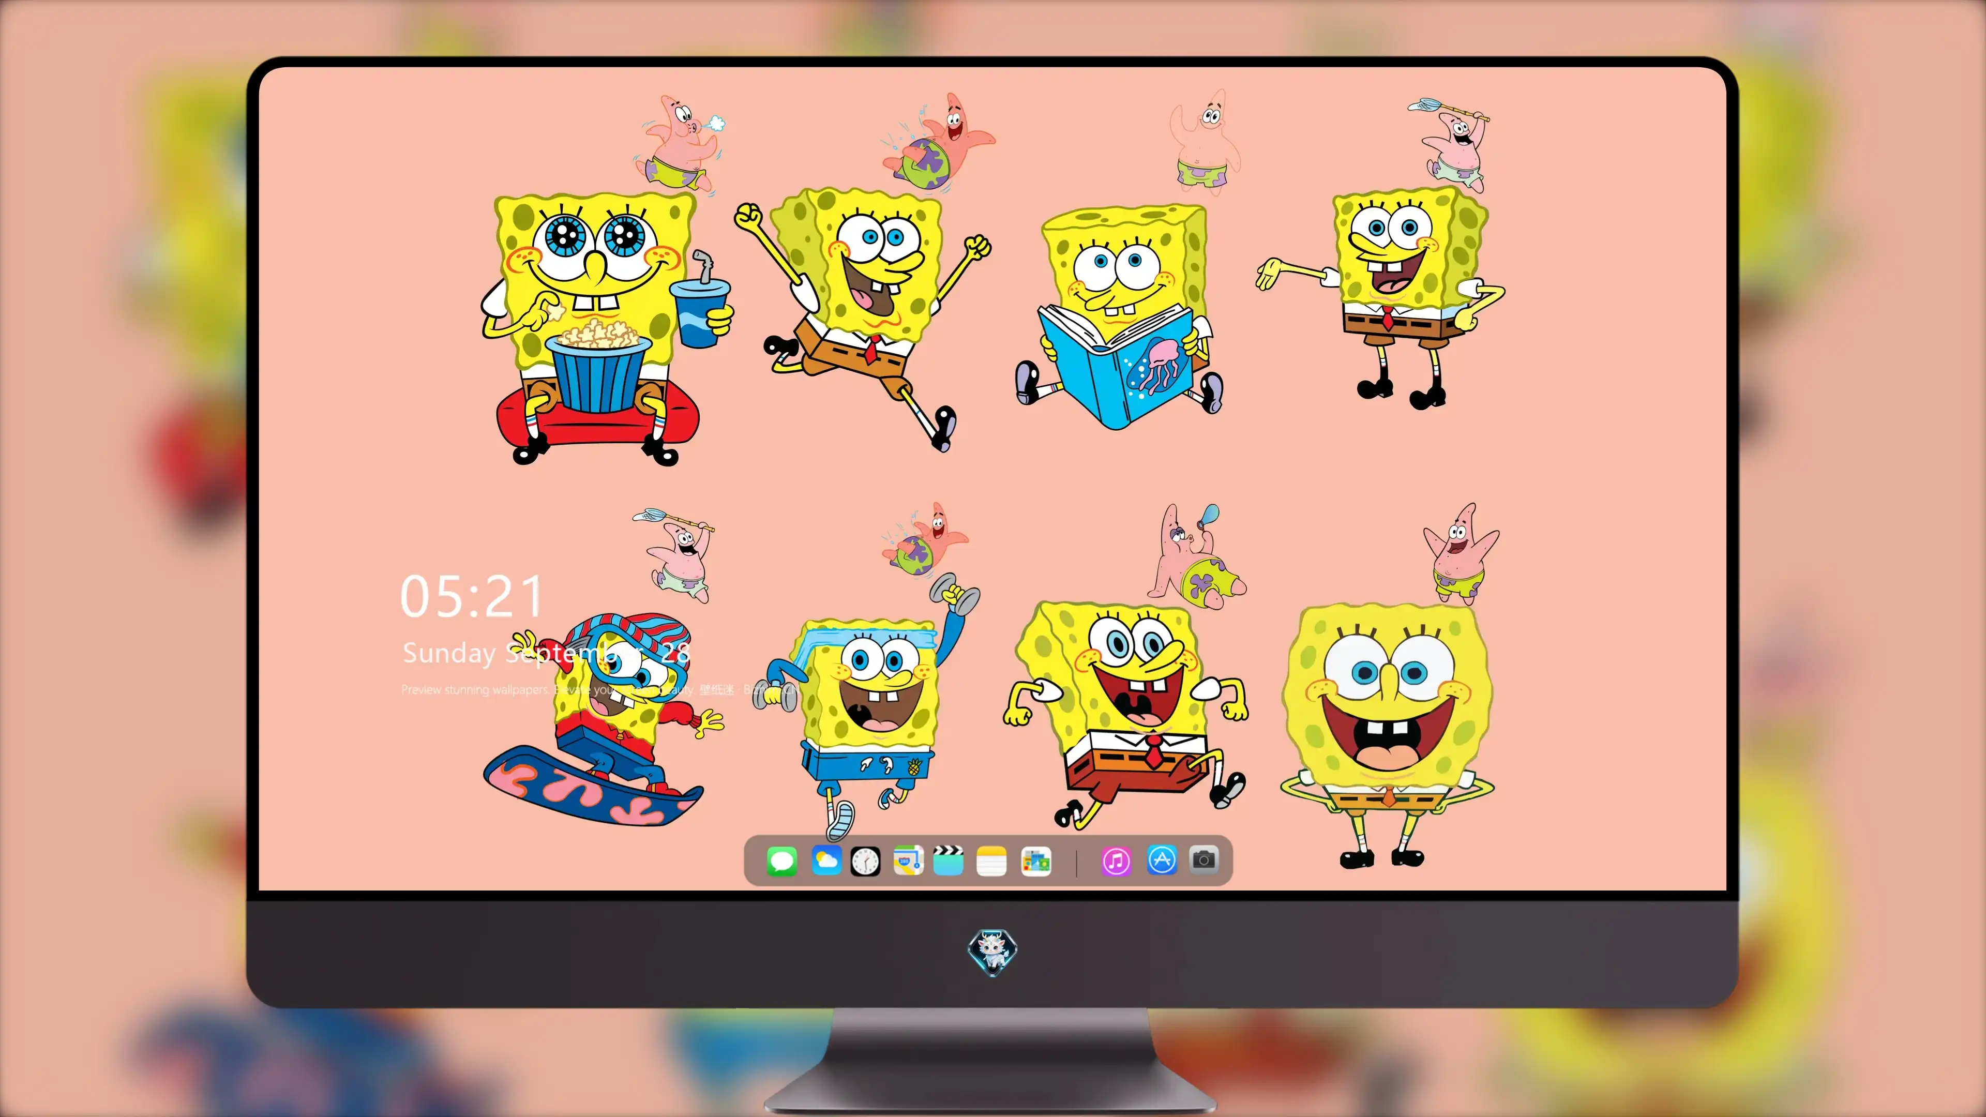
Task: Open the Clock app in the dock
Action: [865, 861]
